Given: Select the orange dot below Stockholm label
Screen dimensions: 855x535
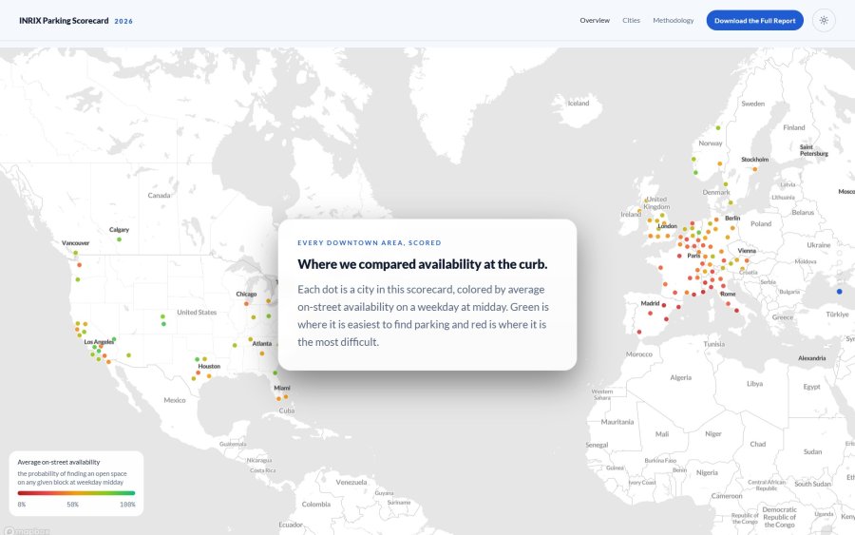Looking at the screenshot, I should [754, 169].
